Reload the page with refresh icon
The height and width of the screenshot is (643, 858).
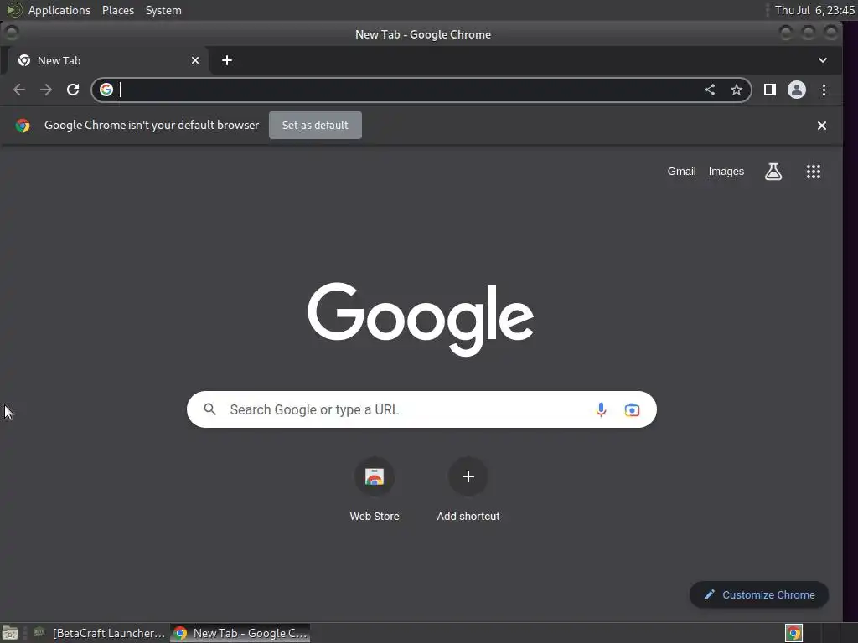[73, 90]
